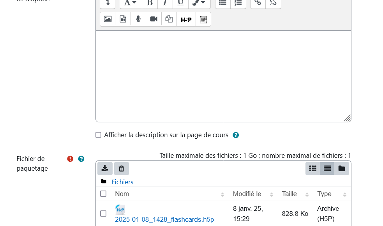Click the required field red warning icon

(x=70, y=159)
